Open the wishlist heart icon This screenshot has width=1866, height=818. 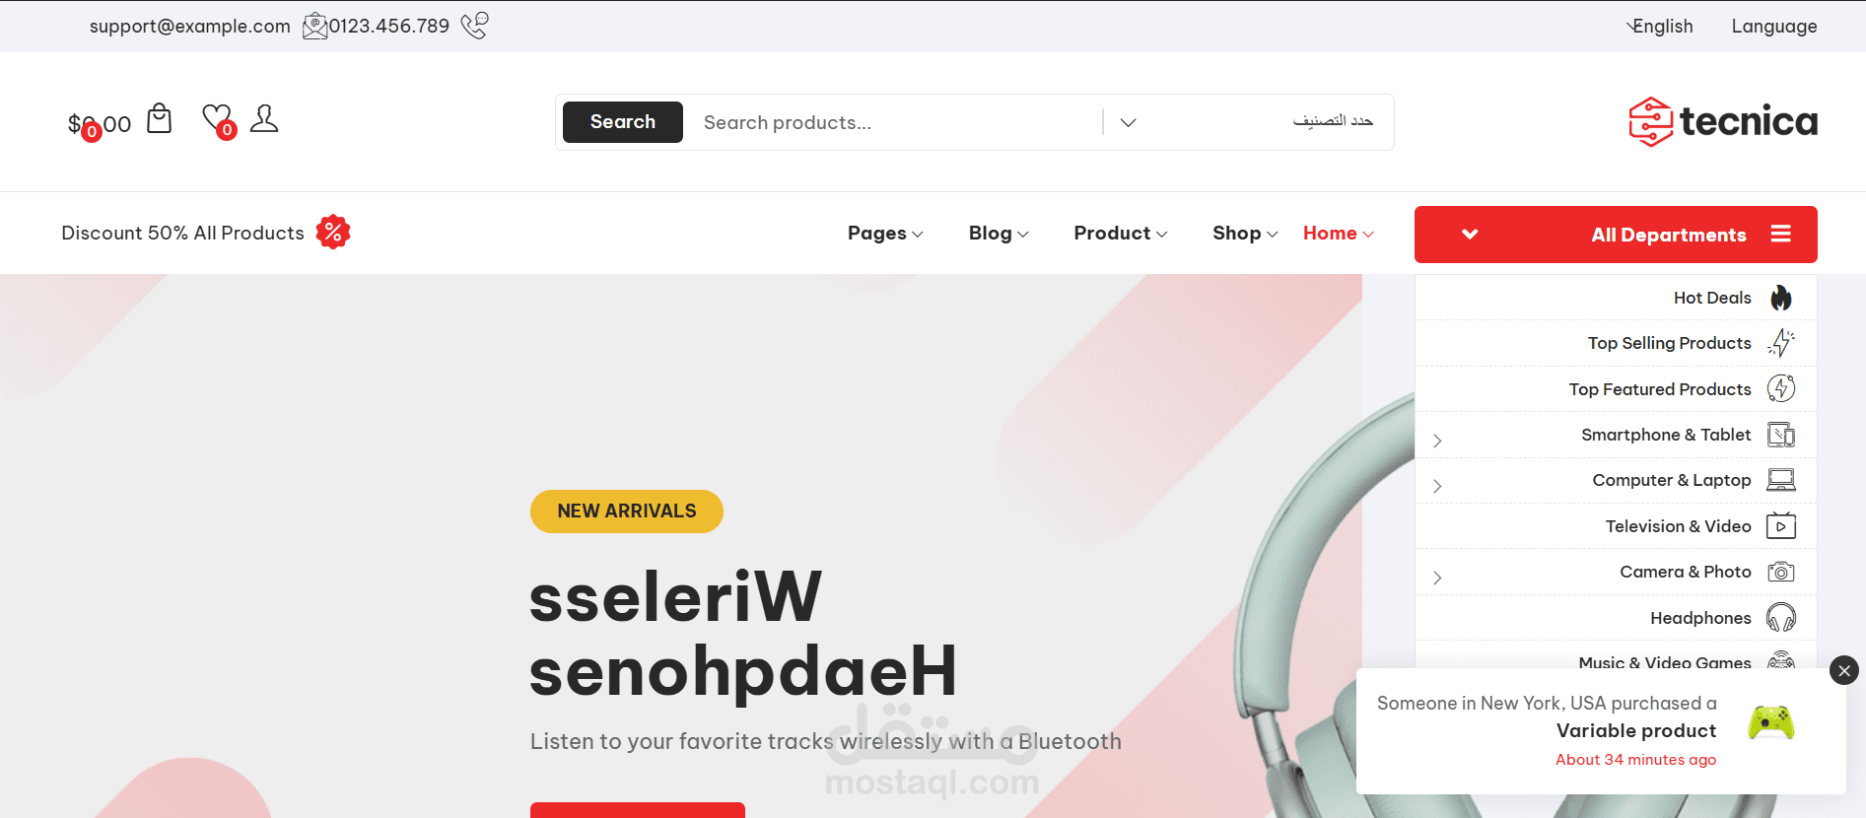click(218, 120)
